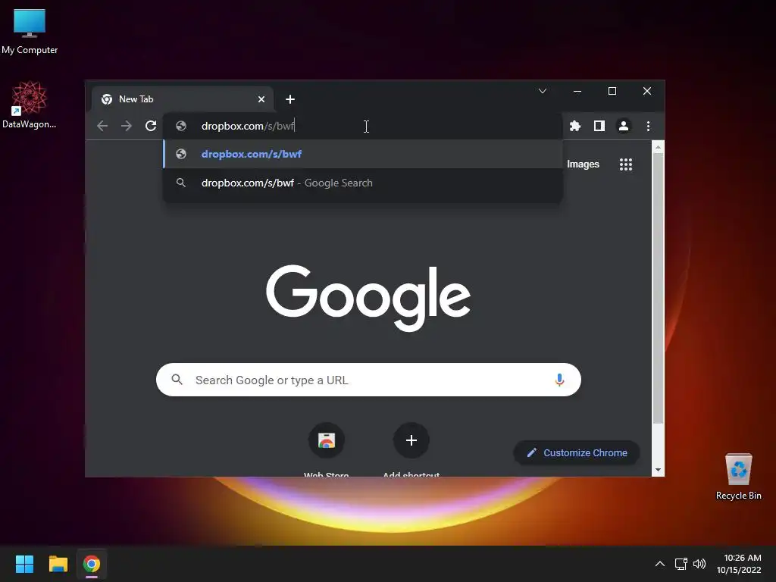Open the Extensions puzzle-piece icon
Screen dimensions: 776x582
pyautogui.click(x=575, y=127)
